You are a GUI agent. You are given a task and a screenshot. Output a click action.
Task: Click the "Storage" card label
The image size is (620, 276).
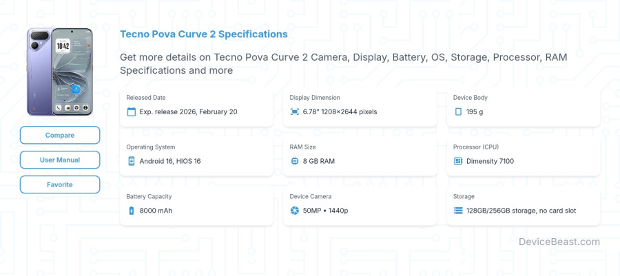pos(464,196)
